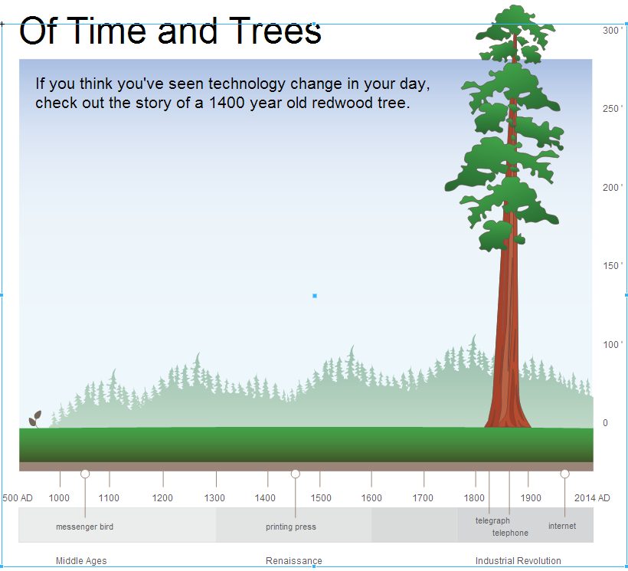Click the printing press timeline marker circle
This screenshot has width=628, height=571.
pos(295,474)
